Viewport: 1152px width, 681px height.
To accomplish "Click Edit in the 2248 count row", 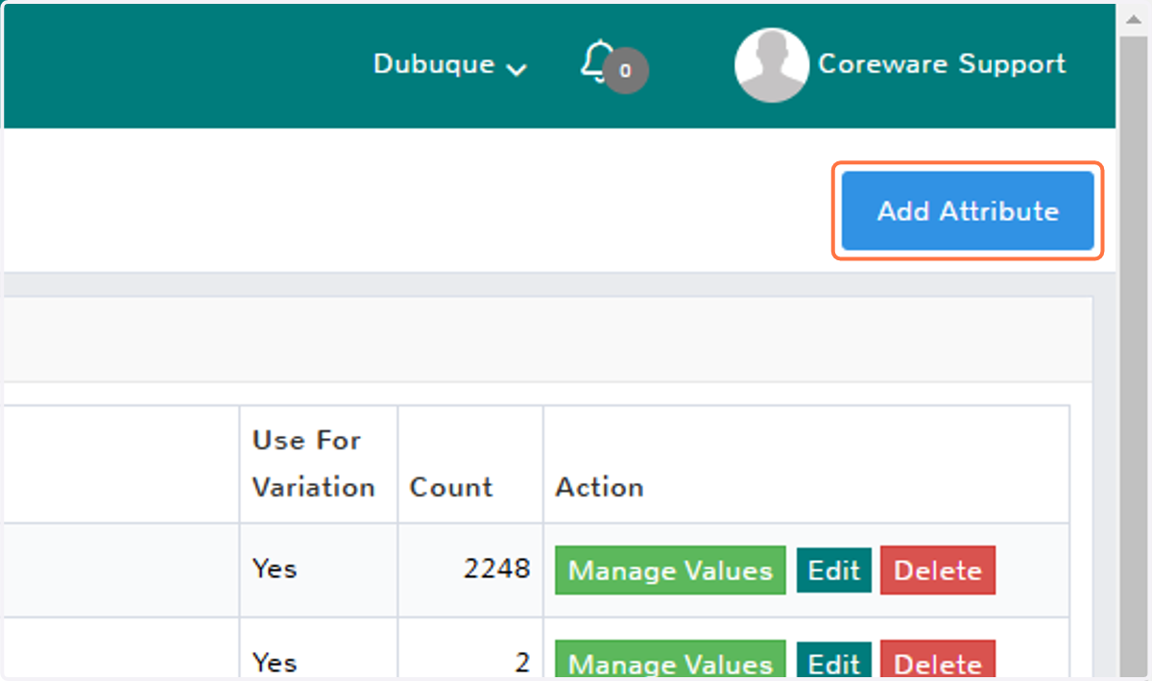I will click(833, 571).
